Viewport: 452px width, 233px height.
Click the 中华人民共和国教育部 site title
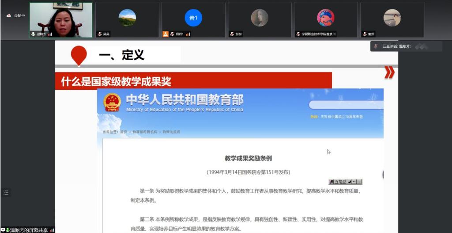[x=185, y=100]
